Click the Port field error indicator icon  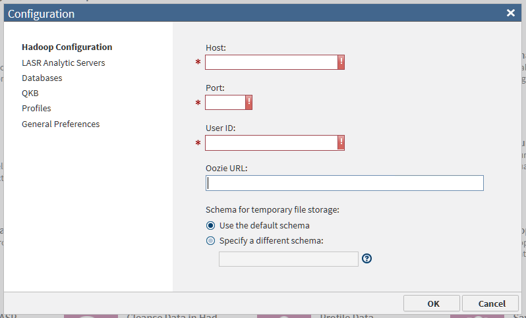click(x=248, y=103)
